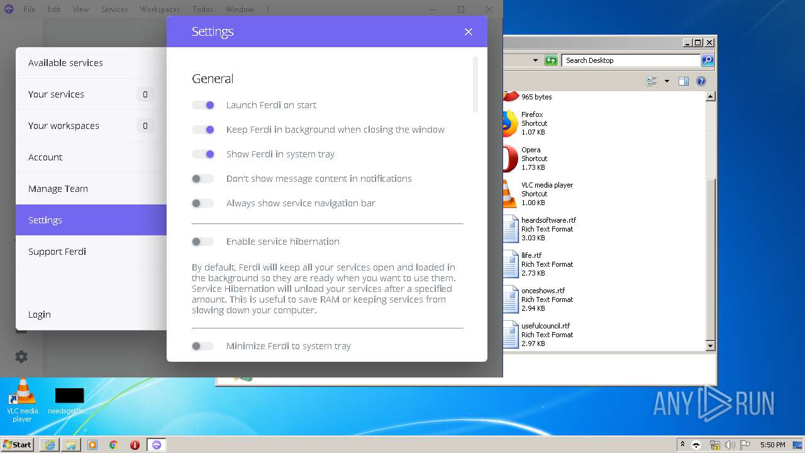This screenshot has height=453, width=805.
Task: Open Opera browser from the taskbar
Action: (x=135, y=445)
